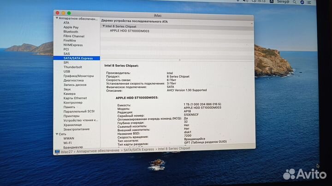Image resolution: width=332 pixels, height=186 pixels.
Task: Select Графика/Мониторы in the sidebar
Action: [78, 76]
